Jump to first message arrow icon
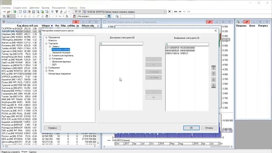This screenshot has height=153, width=272. [176, 11]
